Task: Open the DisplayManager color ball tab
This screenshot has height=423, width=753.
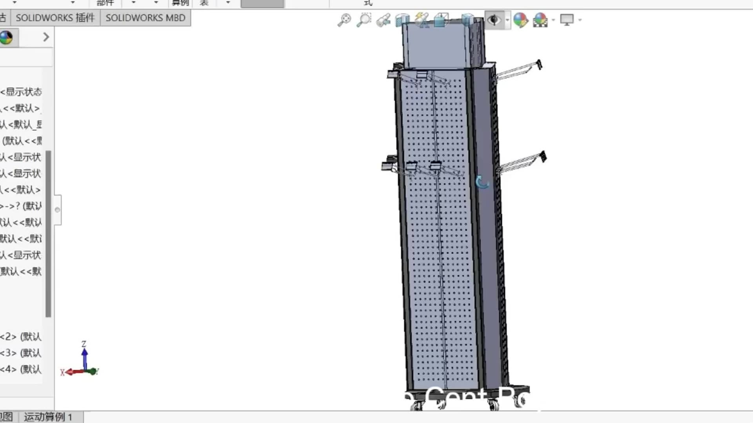Action: [6, 38]
